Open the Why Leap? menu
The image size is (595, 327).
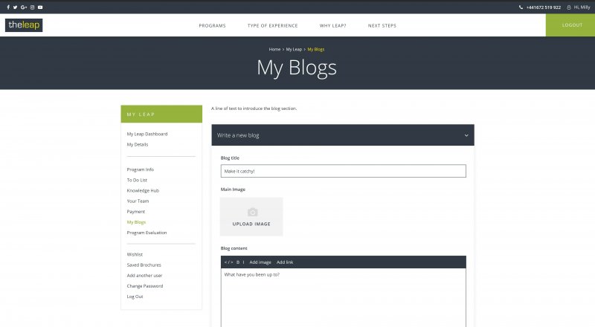pos(332,25)
